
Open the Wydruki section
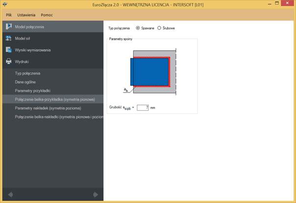[53, 61]
